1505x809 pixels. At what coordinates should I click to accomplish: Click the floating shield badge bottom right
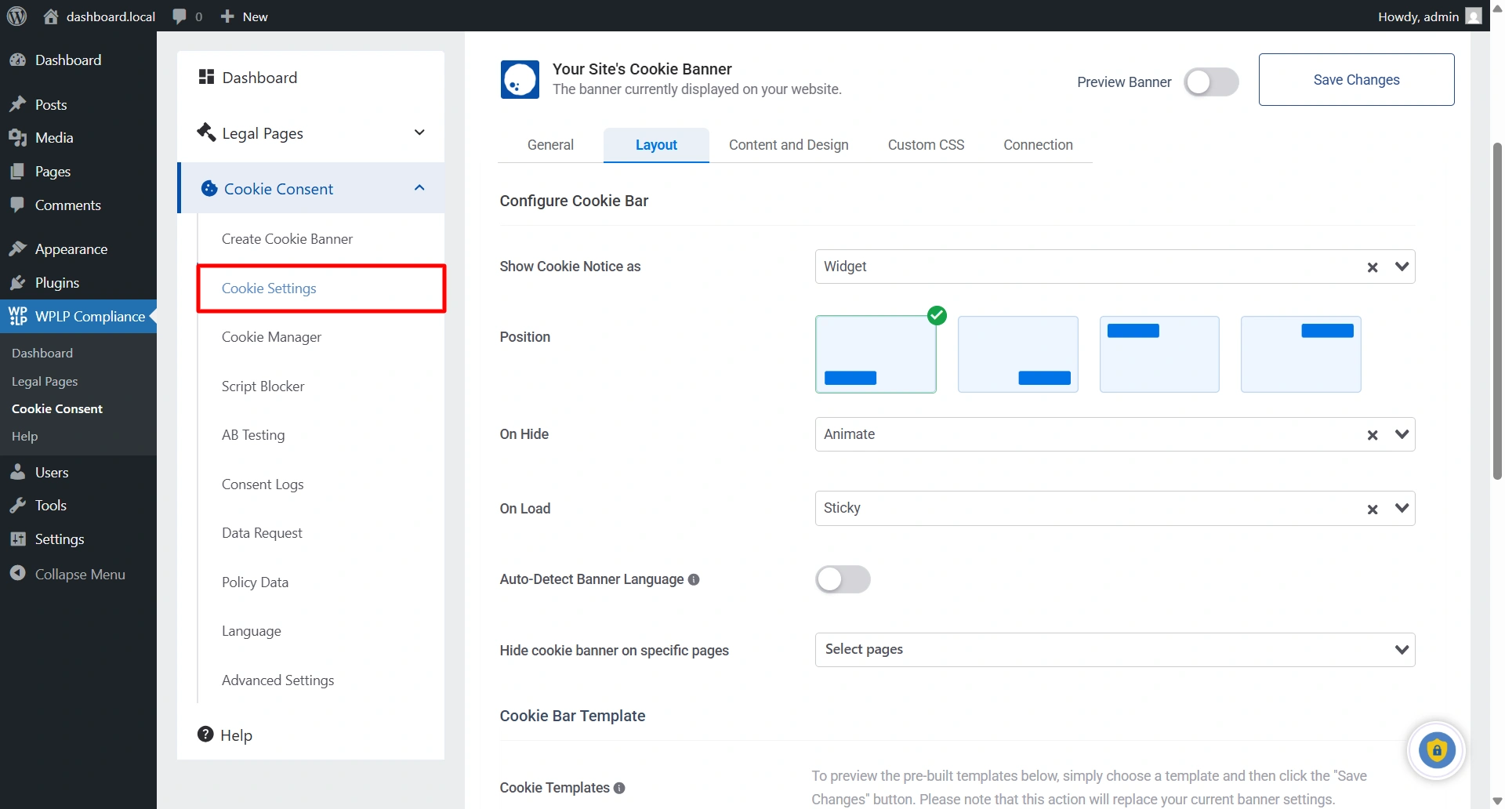(1437, 750)
